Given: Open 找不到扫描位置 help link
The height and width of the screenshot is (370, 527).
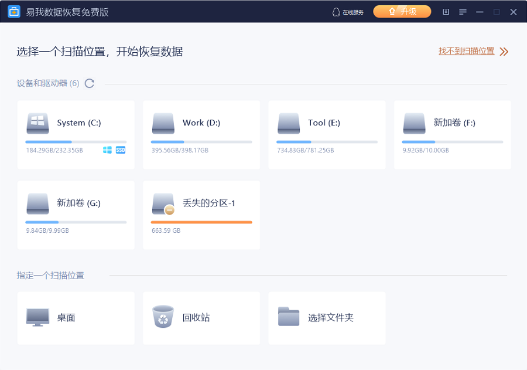Looking at the screenshot, I should point(467,51).
